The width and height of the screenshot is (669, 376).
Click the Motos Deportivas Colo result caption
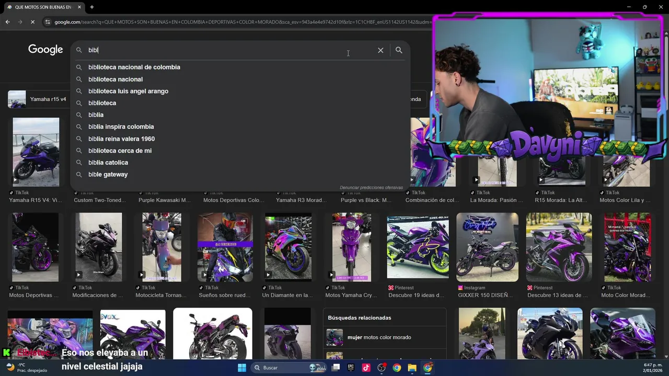click(234, 200)
